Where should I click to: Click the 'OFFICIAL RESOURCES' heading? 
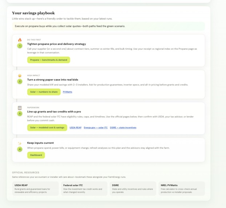pyautogui.click(x=26, y=172)
